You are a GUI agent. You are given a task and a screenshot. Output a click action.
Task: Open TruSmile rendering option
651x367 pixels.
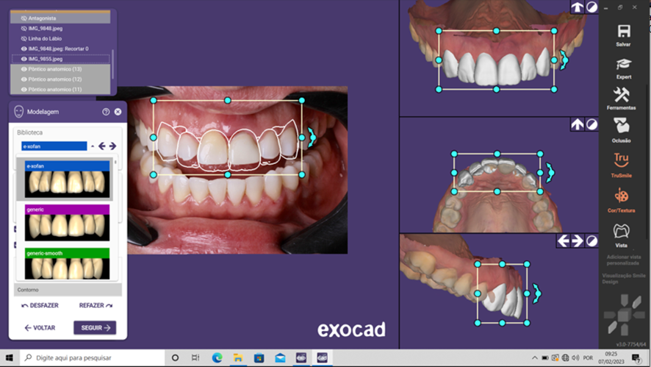622,162
